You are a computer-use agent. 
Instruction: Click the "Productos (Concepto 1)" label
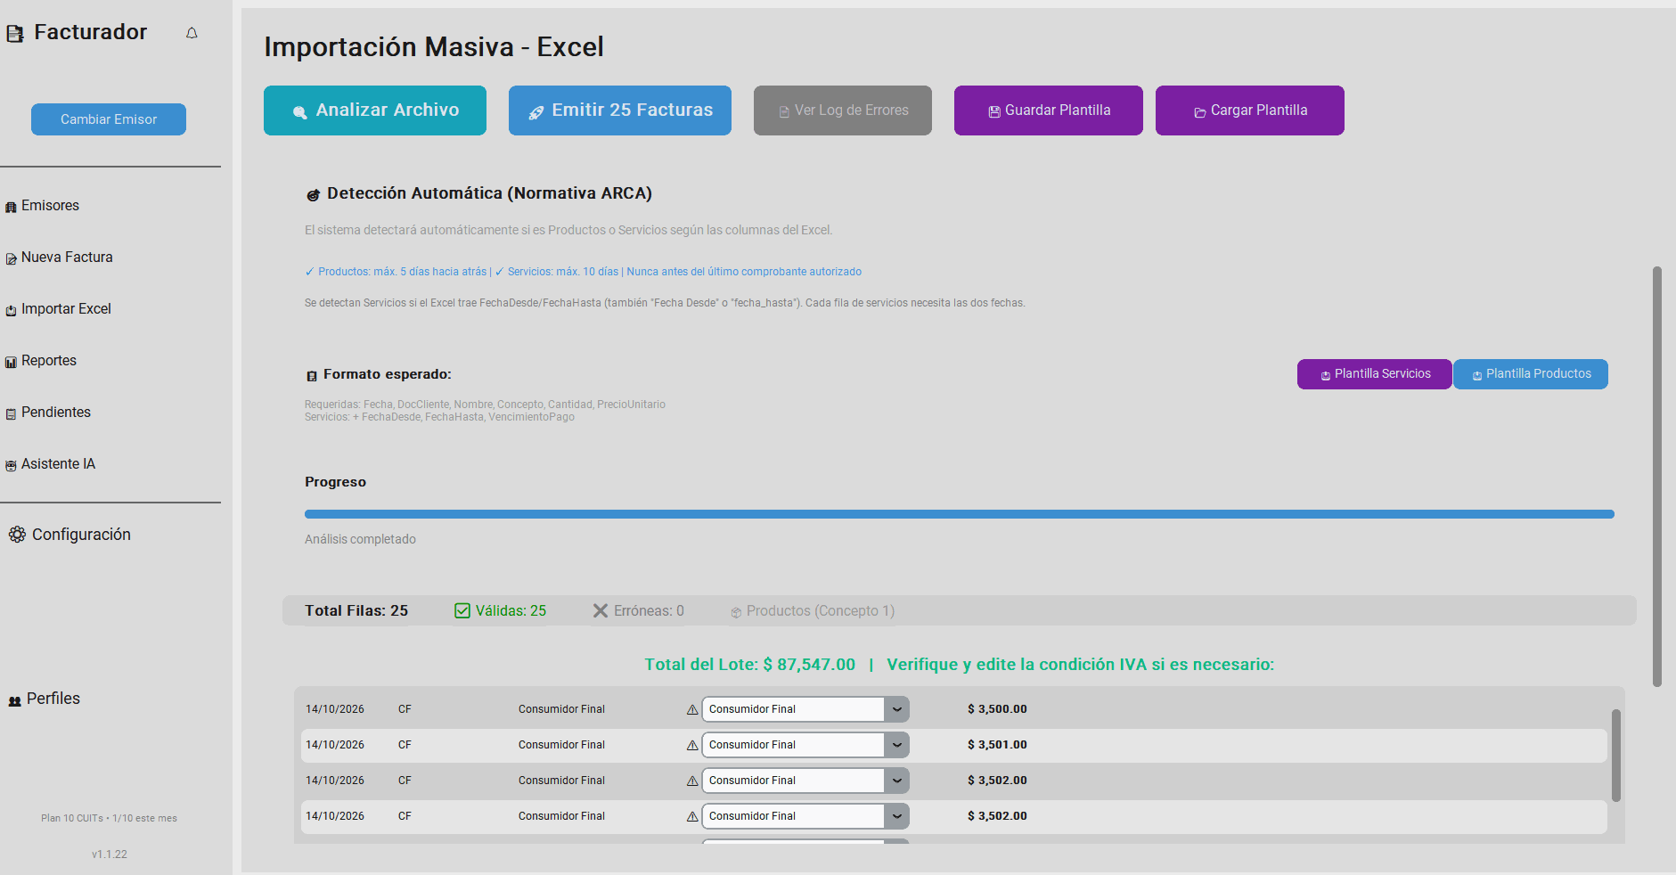(x=813, y=611)
